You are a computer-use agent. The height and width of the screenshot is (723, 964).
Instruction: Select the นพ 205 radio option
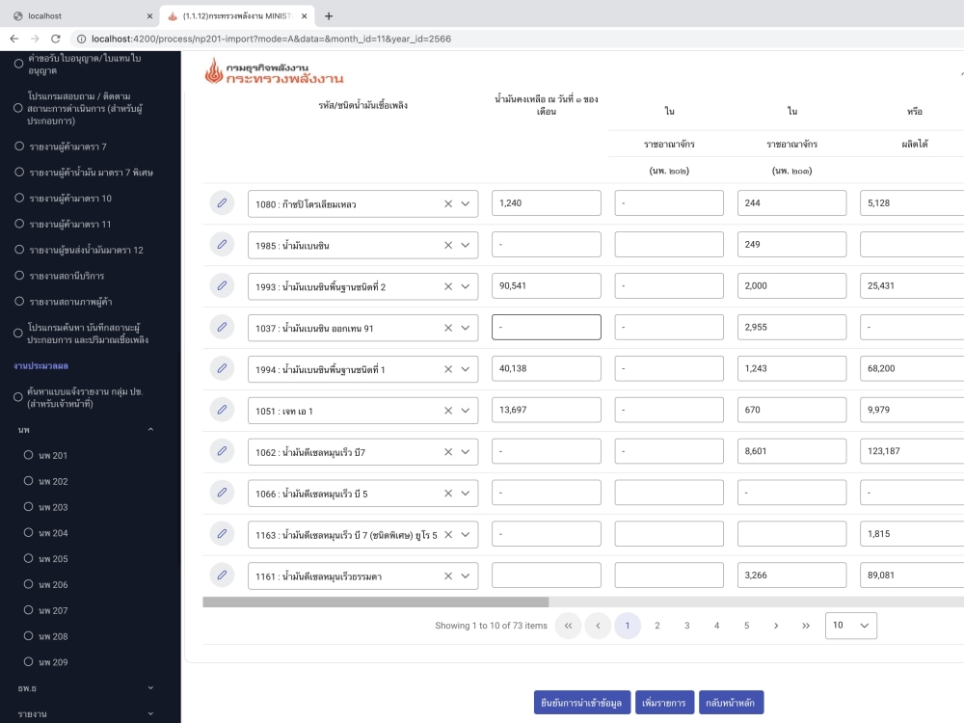[x=28, y=558]
